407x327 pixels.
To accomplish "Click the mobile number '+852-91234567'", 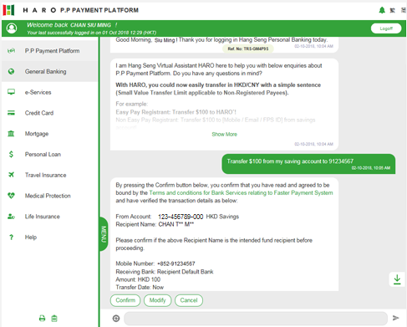I will coord(176,263).
